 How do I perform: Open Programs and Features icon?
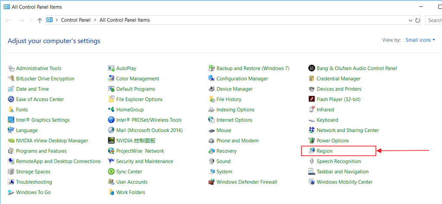[11, 151]
